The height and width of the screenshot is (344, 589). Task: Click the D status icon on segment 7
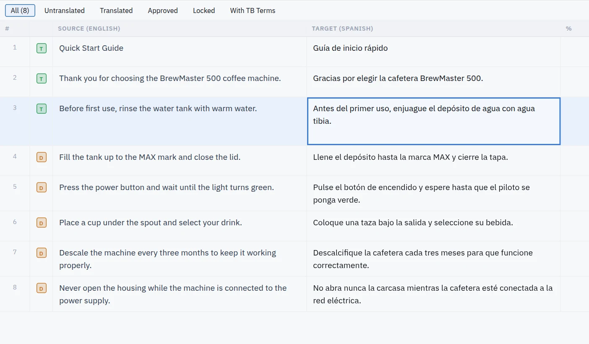[x=41, y=253]
